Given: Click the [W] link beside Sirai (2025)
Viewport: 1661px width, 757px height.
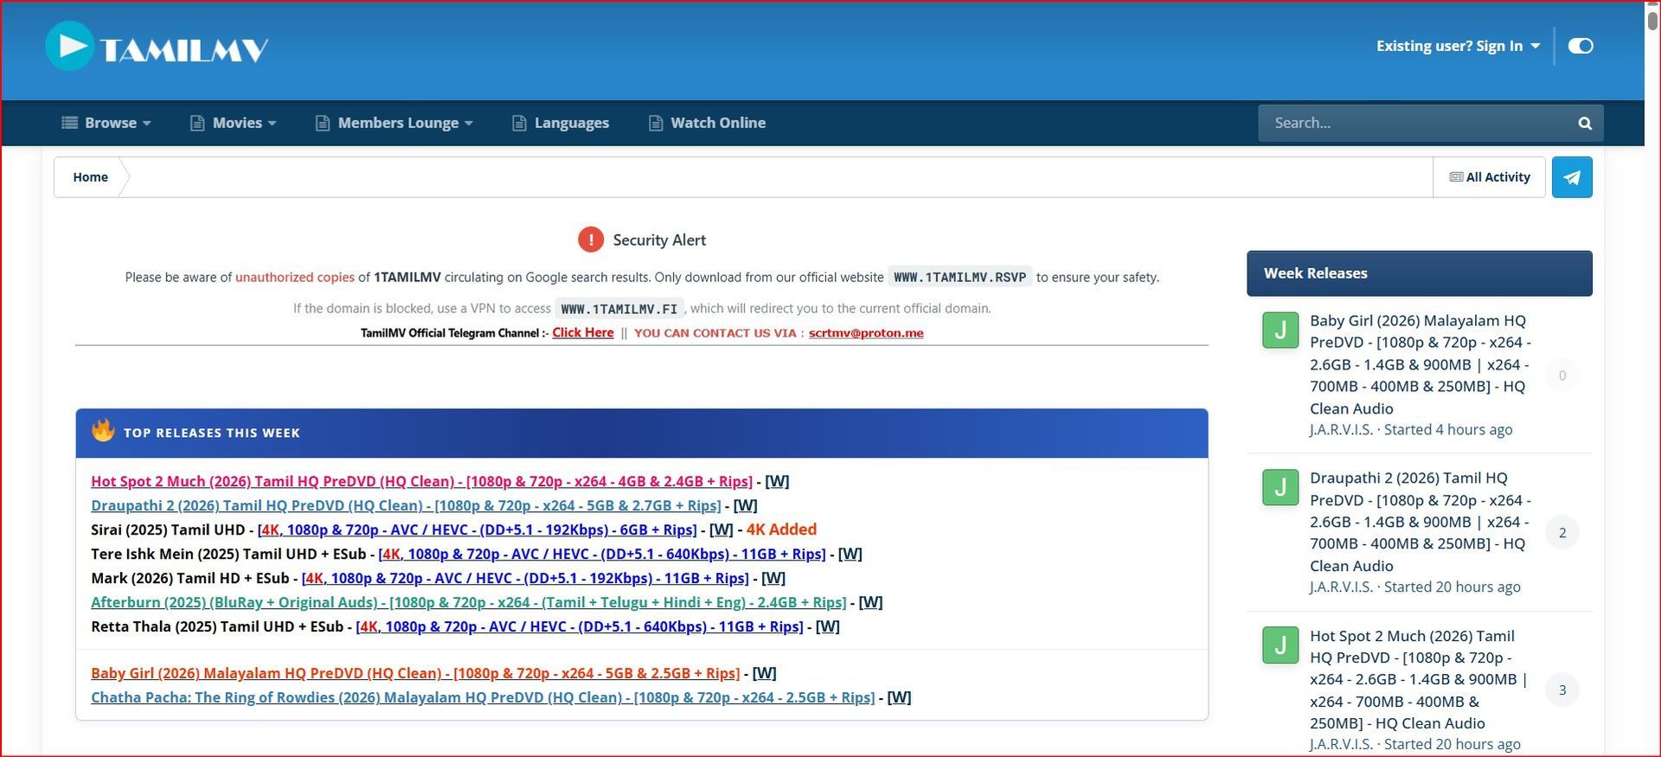Looking at the screenshot, I should pyautogui.click(x=721, y=529).
